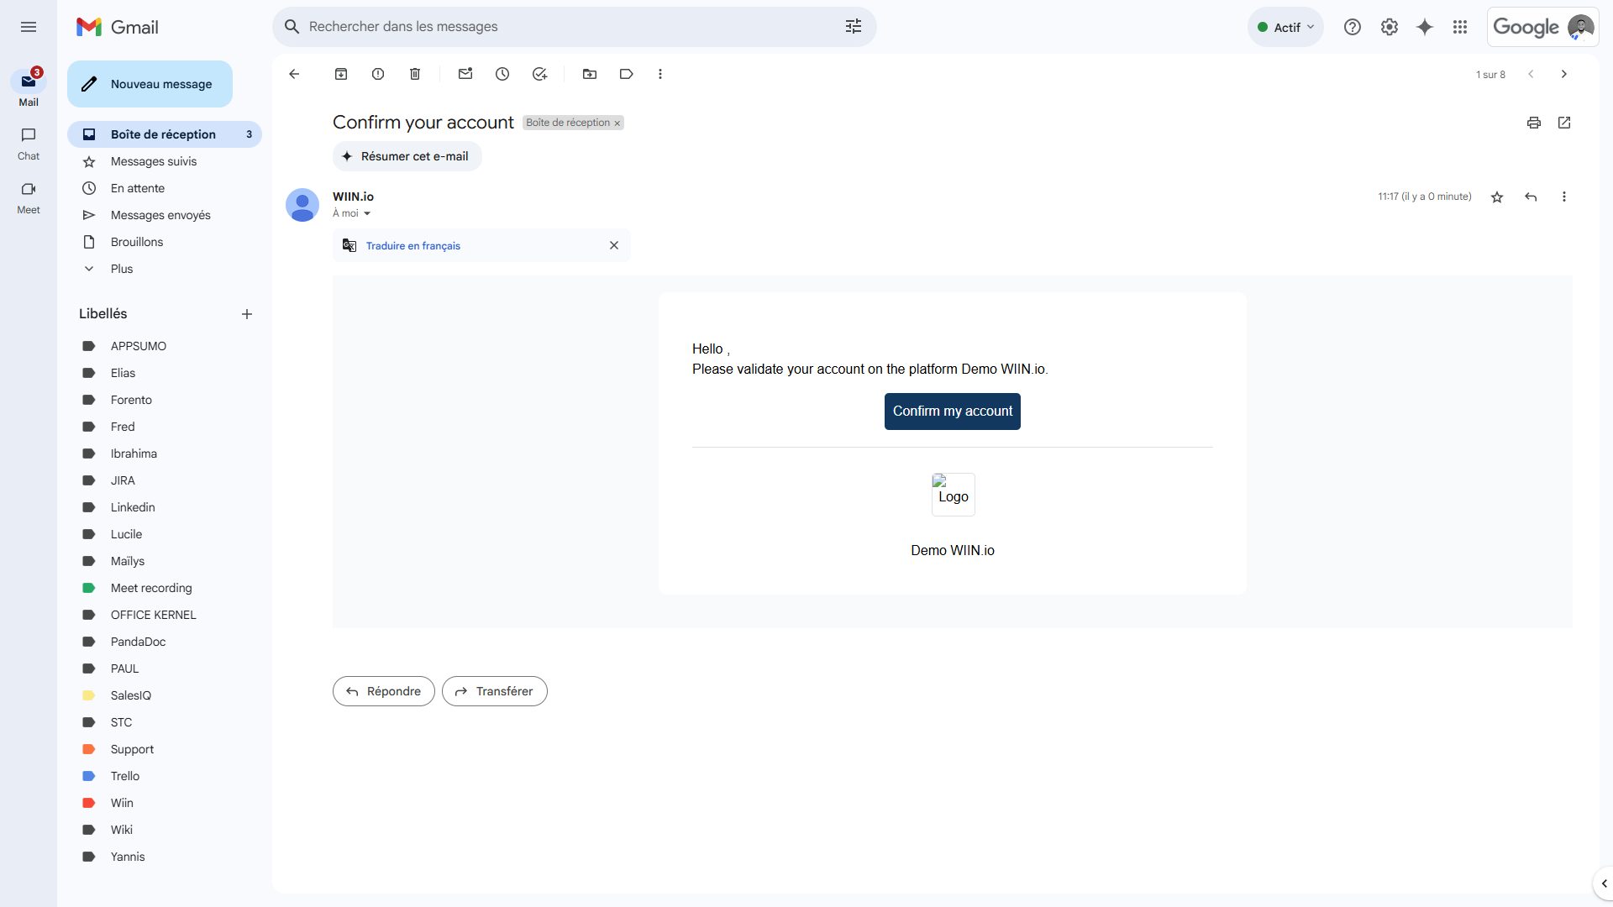Image resolution: width=1613 pixels, height=907 pixels.
Task: Open the OFFICE KERNEL label
Action: coord(165,615)
